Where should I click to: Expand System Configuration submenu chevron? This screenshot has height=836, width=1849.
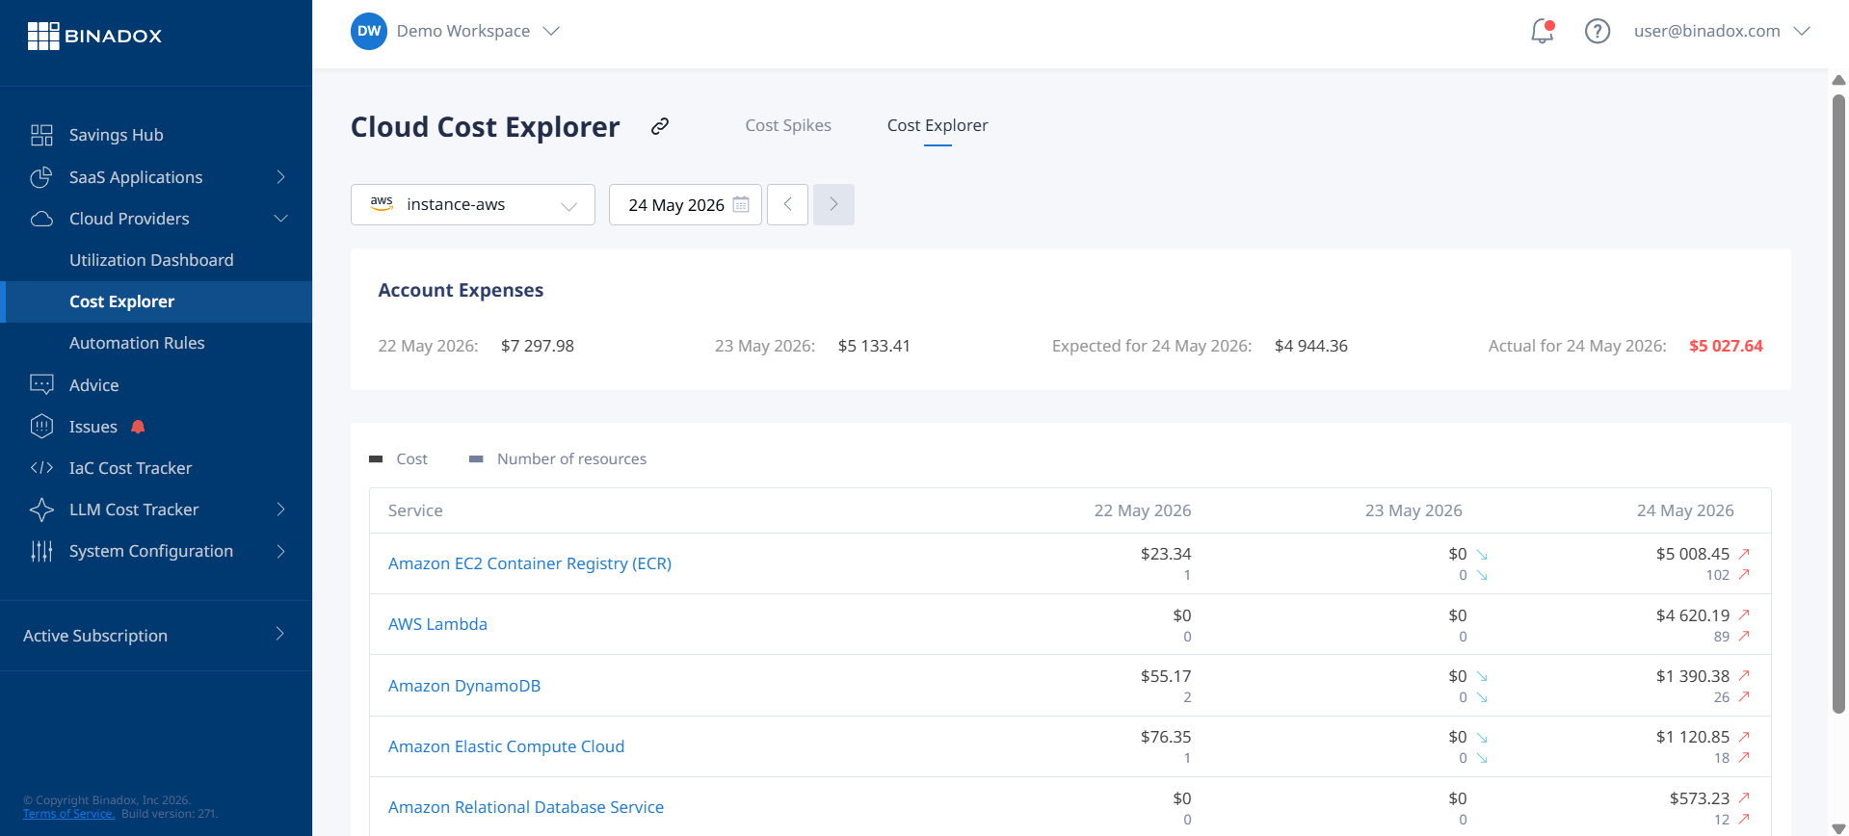pyautogui.click(x=280, y=551)
